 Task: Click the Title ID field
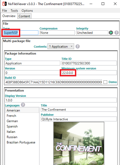(x=89, y=63)
